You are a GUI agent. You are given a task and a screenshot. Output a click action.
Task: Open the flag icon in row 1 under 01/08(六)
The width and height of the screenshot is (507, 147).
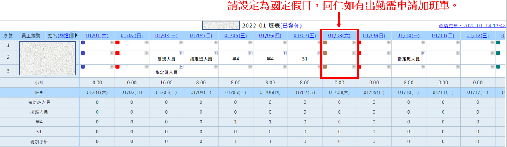pos(354,43)
